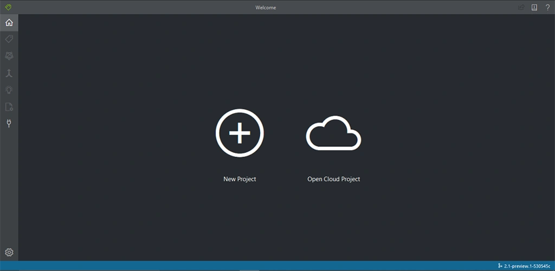This screenshot has height=271, width=555.
Task: Click the share icon in title bar
Action: pyautogui.click(x=521, y=8)
